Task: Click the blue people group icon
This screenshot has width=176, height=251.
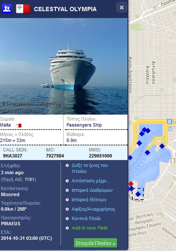Action: coord(7,9)
